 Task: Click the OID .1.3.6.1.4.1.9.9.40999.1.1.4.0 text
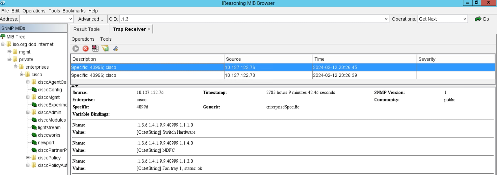coord(165,143)
